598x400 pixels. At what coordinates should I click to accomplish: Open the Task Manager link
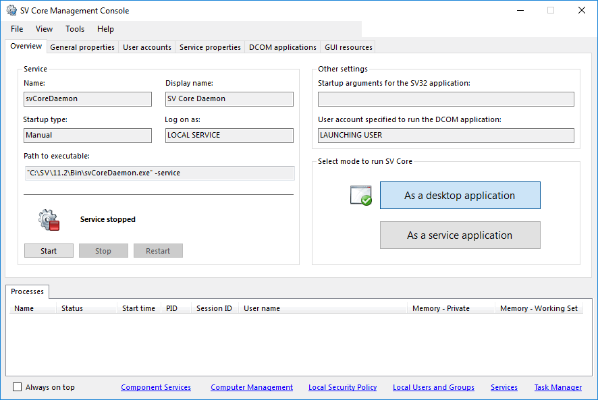pyautogui.click(x=558, y=387)
